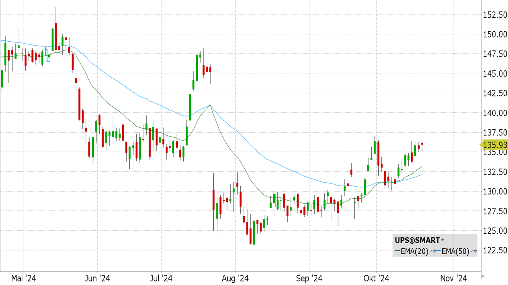
Task: Click the 137.50 price axis label
Action: pos(495,132)
